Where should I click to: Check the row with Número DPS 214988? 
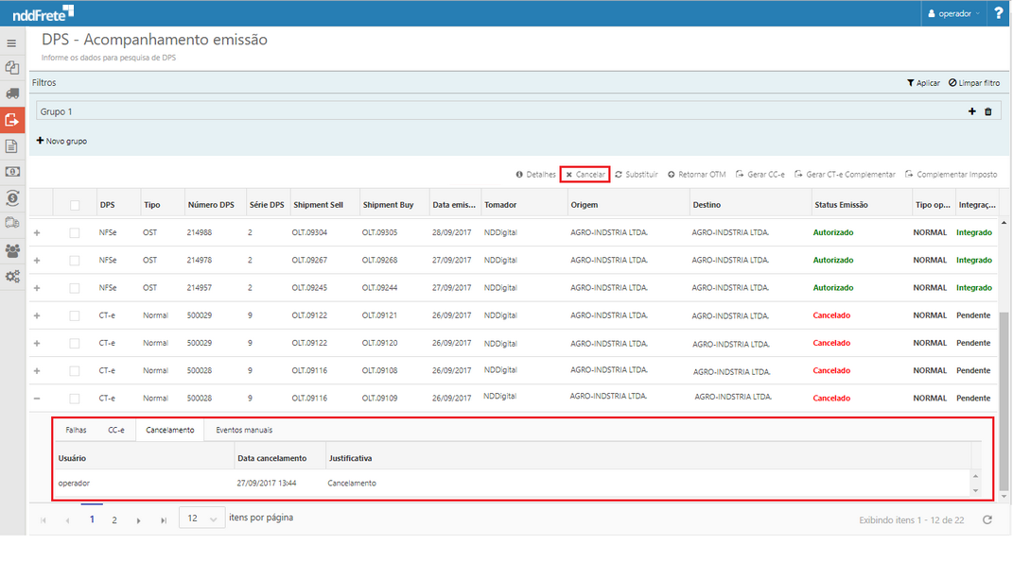(x=75, y=232)
